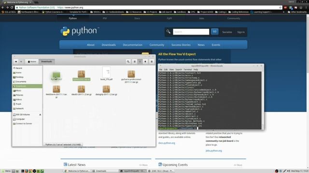Click the python.org search input field
Screen dimensions: 309x173
coord(191,32)
